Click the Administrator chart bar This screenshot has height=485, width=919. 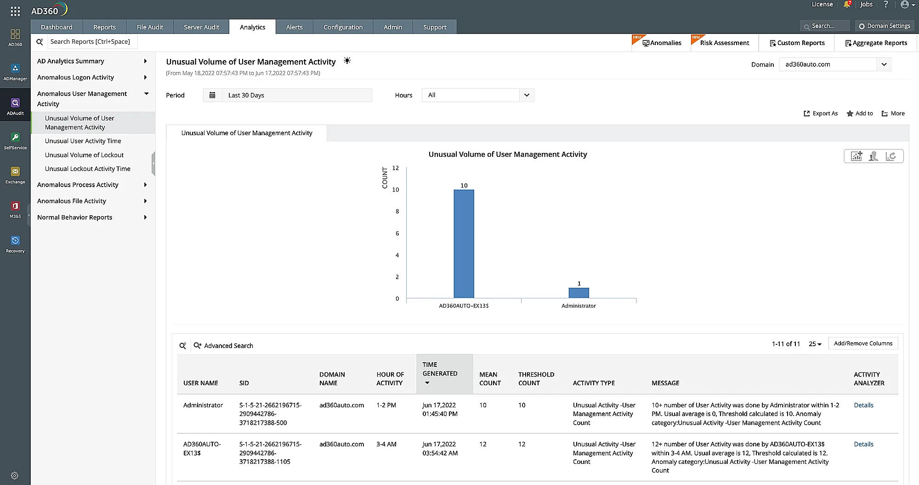(579, 293)
